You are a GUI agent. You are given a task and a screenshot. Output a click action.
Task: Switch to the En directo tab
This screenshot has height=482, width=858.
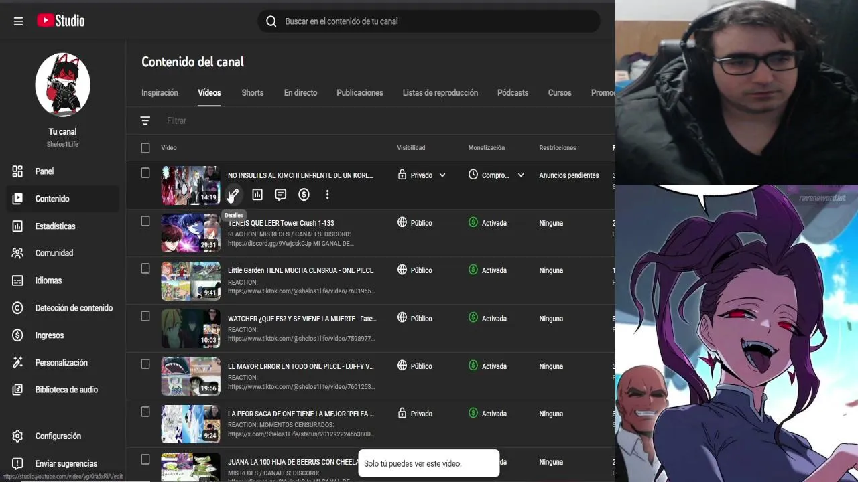pyautogui.click(x=300, y=93)
